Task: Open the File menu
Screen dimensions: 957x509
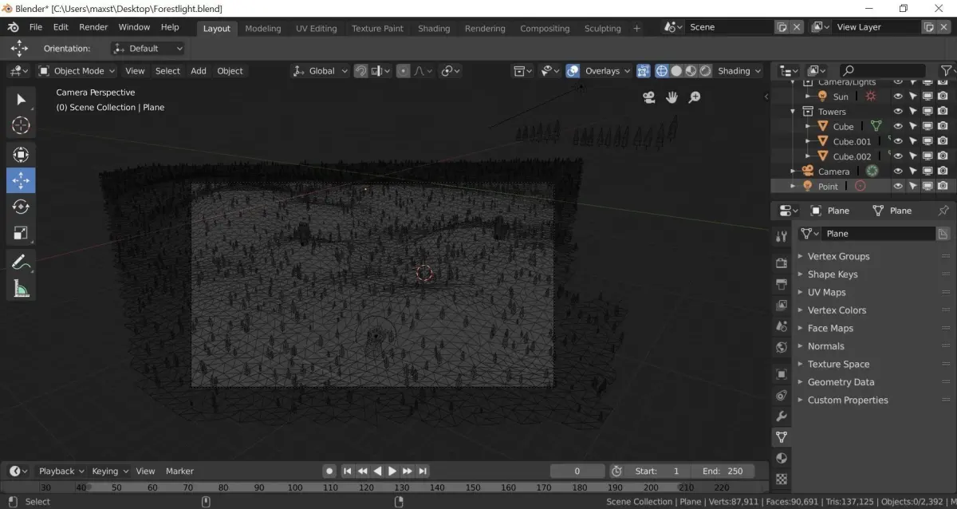Action: (36, 27)
